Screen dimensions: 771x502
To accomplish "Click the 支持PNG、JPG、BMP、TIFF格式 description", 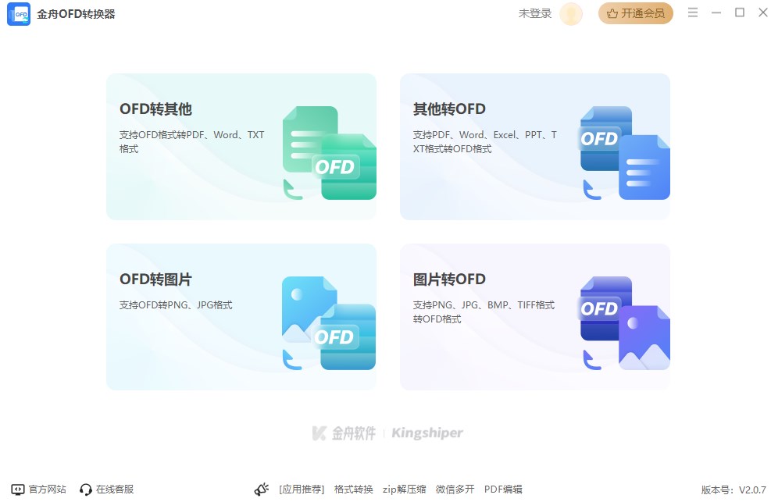I will [x=484, y=312].
